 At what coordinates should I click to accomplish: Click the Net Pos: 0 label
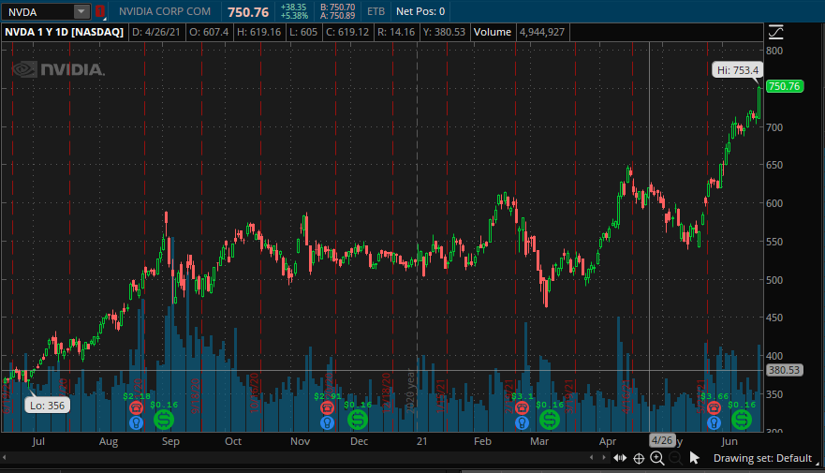point(420,11)
